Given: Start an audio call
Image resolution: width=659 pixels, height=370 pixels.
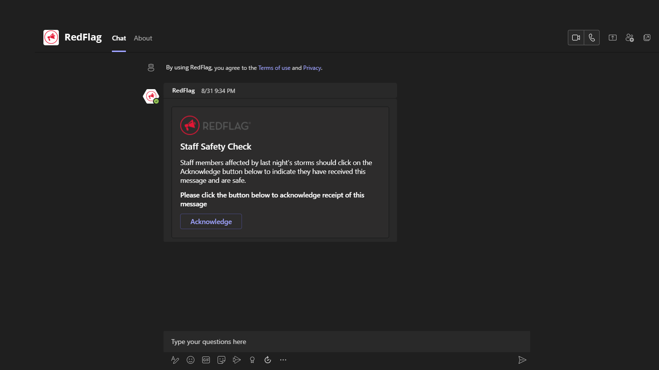Looking at the screenshot, I should point(592,38).
